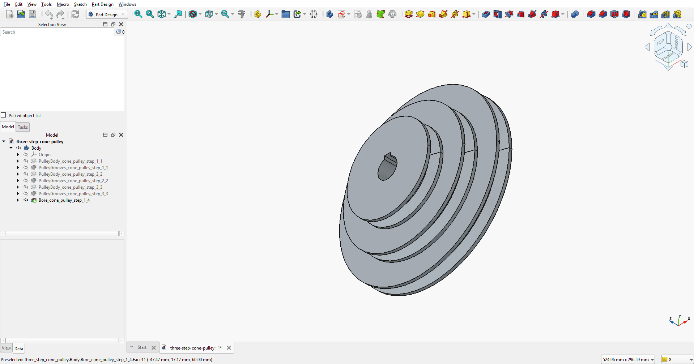Viewport: 694px width, 364px height.
Task: Click the Undo arrow icon
Action: click(x=49, y=14)
